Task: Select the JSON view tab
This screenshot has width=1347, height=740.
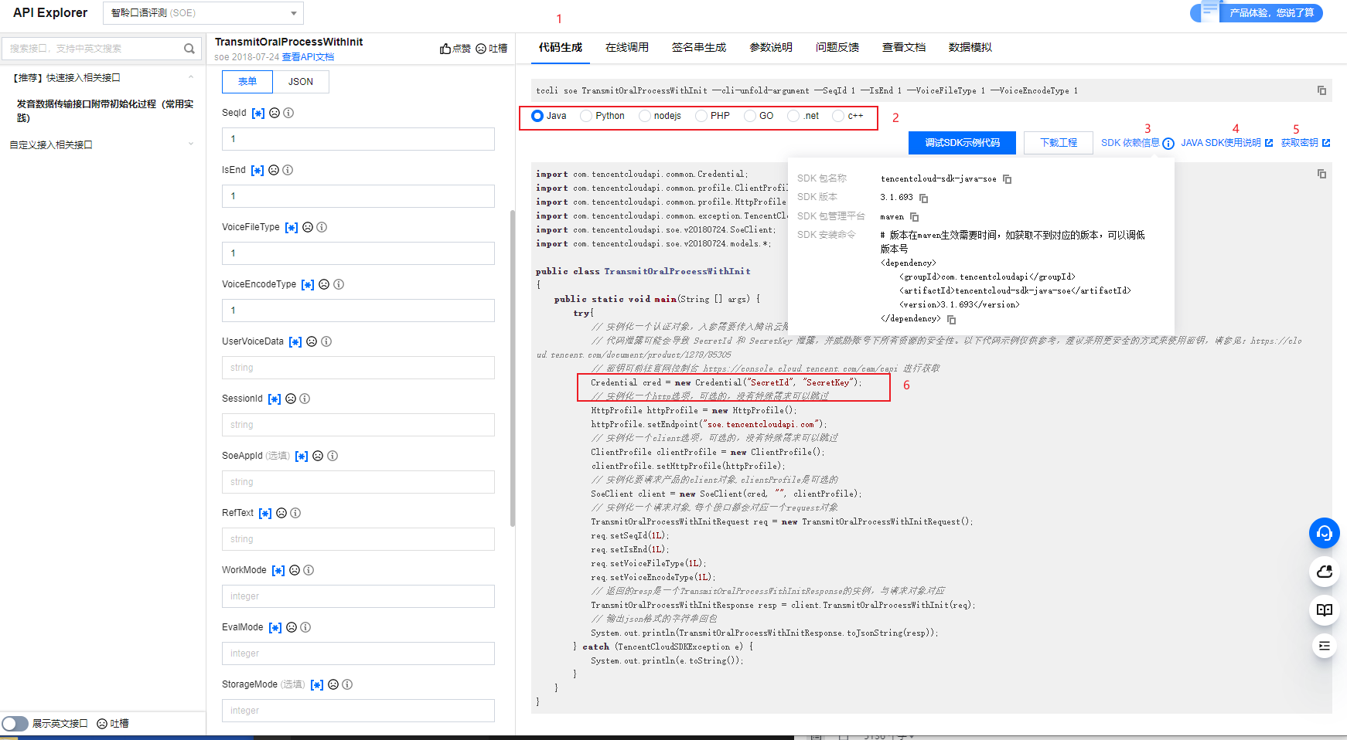Action: pos(301,82)
